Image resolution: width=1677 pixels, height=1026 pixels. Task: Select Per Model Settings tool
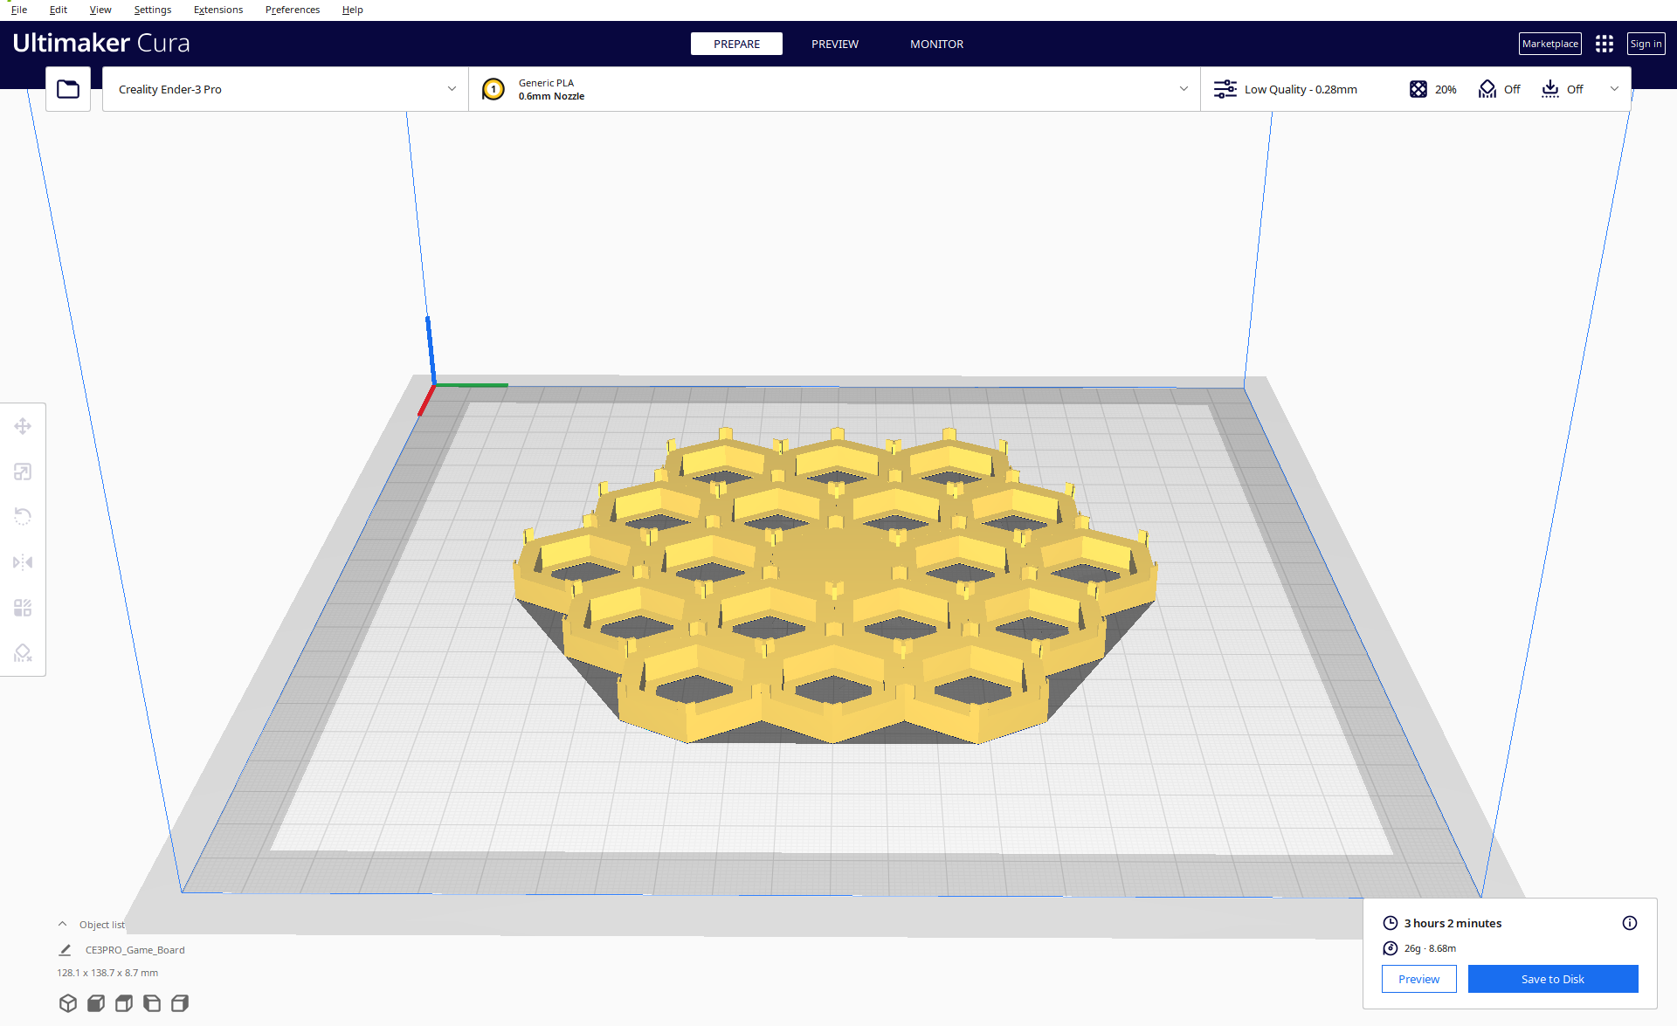coord(23,608)
